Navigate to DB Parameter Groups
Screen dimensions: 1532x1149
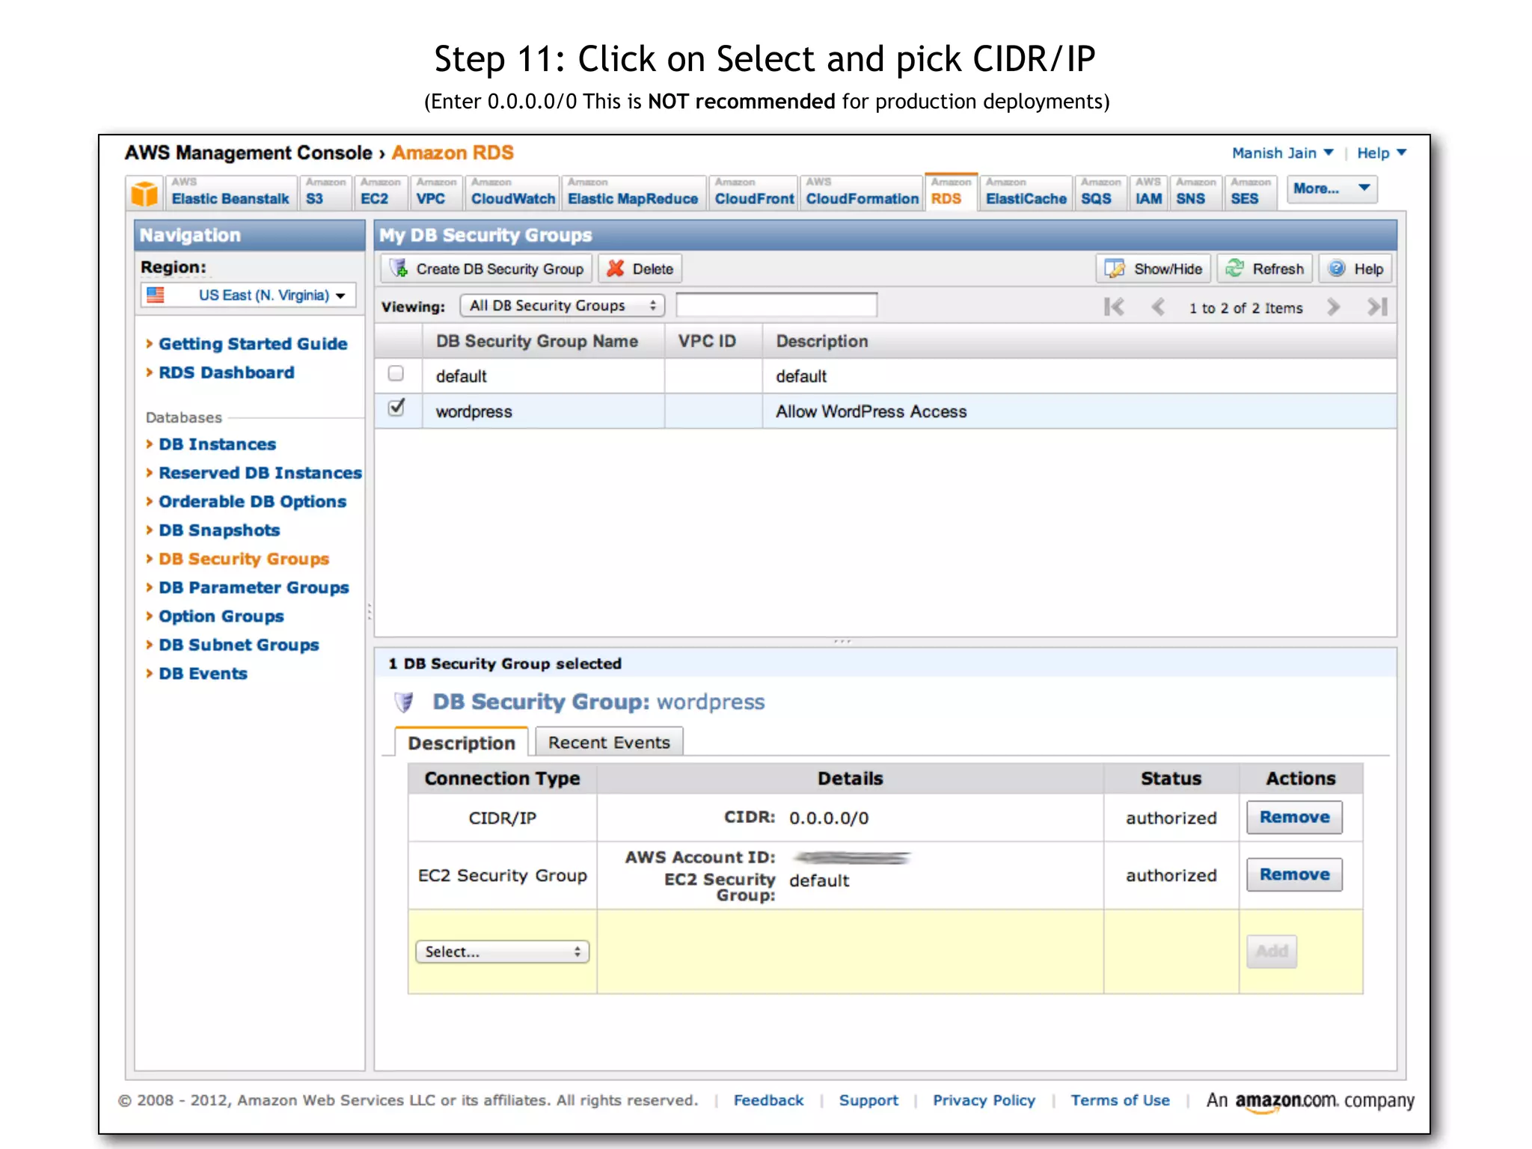(x=254, y=587)
